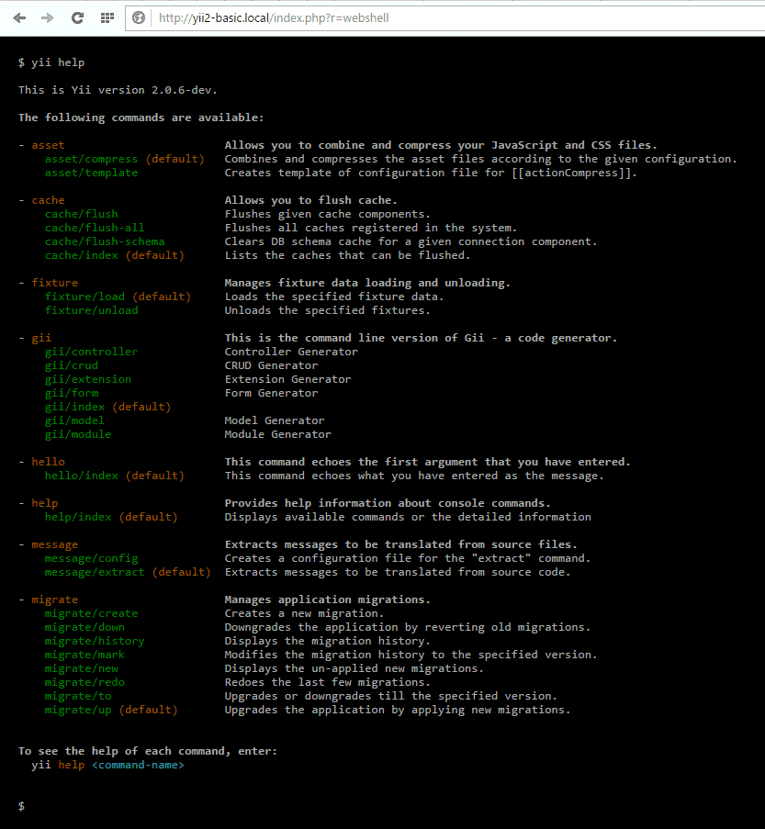Reload the page with the refresh icon

[77, 18]
